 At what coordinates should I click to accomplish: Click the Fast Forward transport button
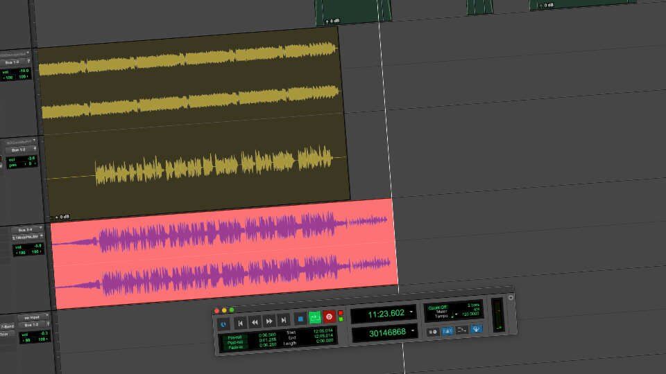269,321
